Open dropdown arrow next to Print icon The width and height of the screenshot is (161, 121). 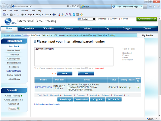(26, 14)
